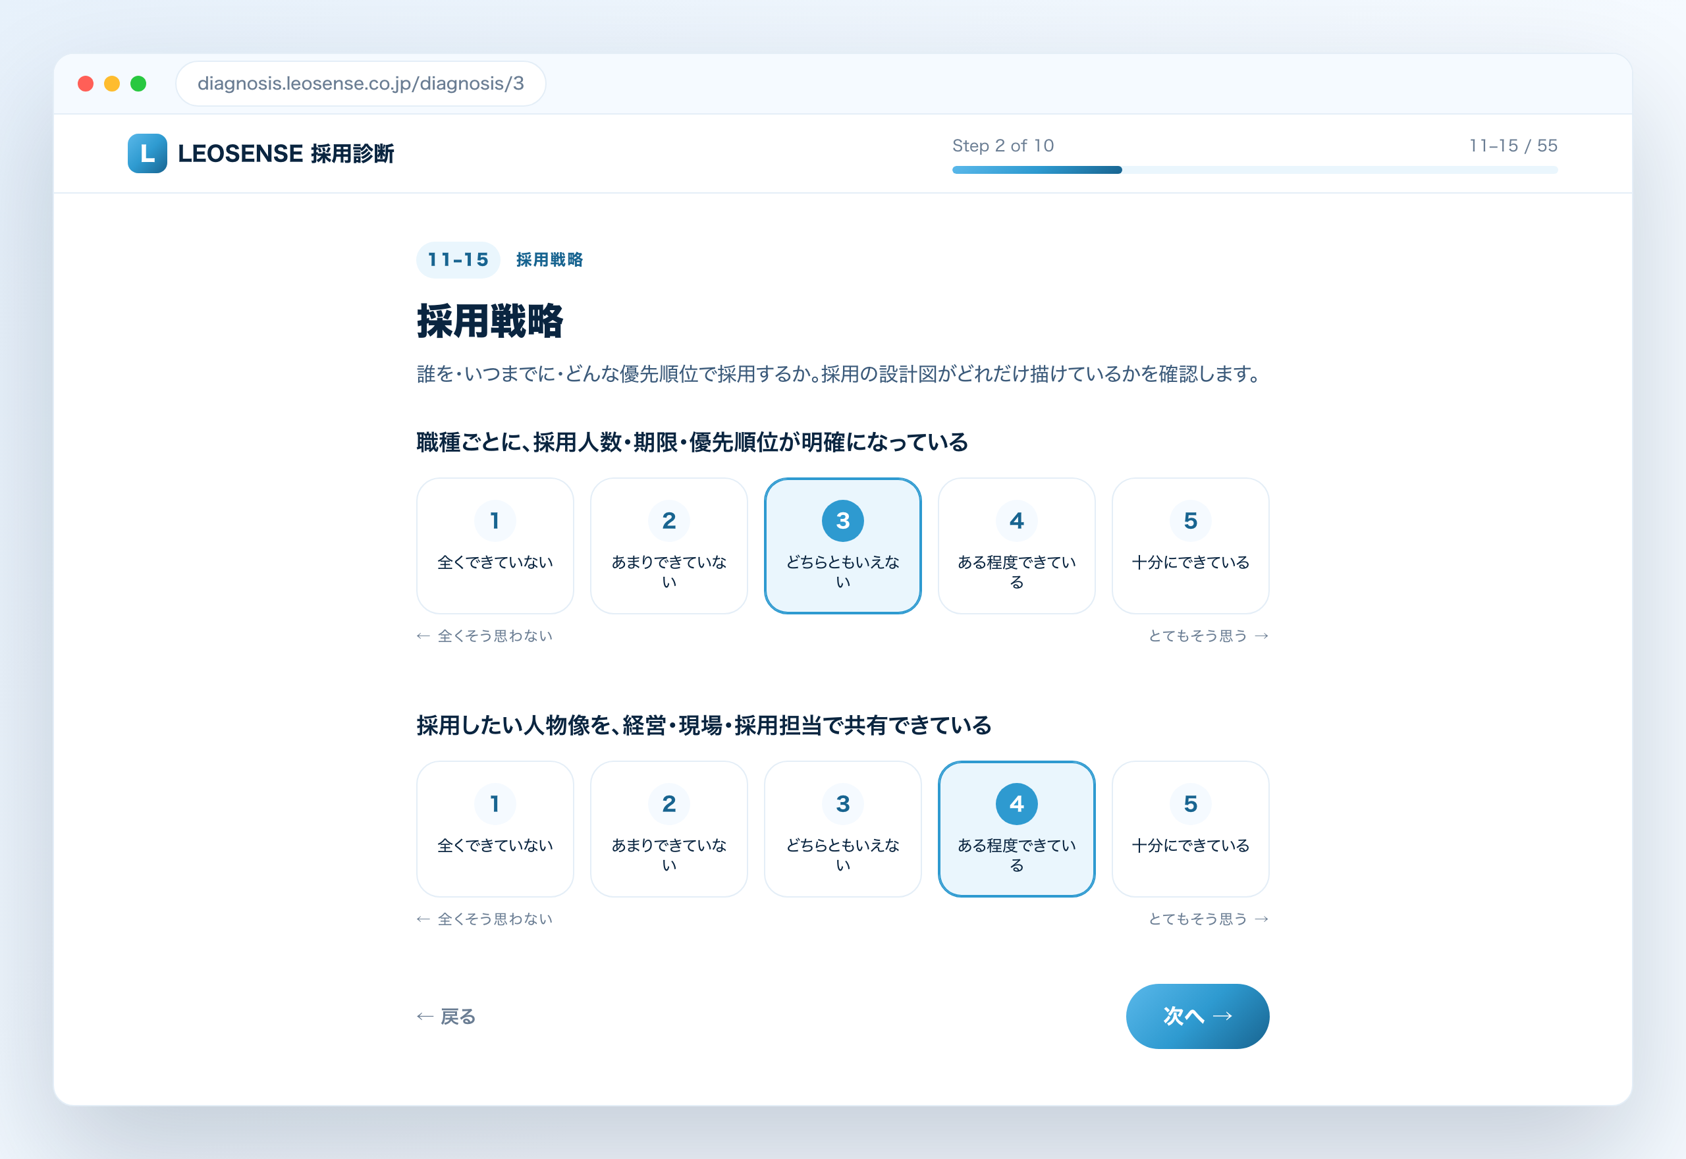Image resolution: width=1686 pixels, height=1159 pixels.
Task: Click the red close window button
Action: (86, 84)
